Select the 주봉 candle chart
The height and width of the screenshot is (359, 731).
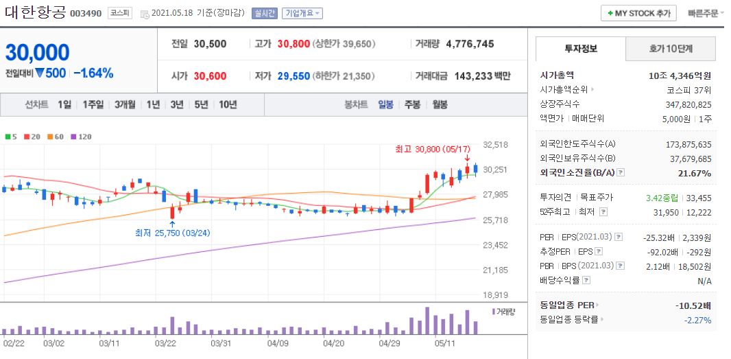point(412,104)
